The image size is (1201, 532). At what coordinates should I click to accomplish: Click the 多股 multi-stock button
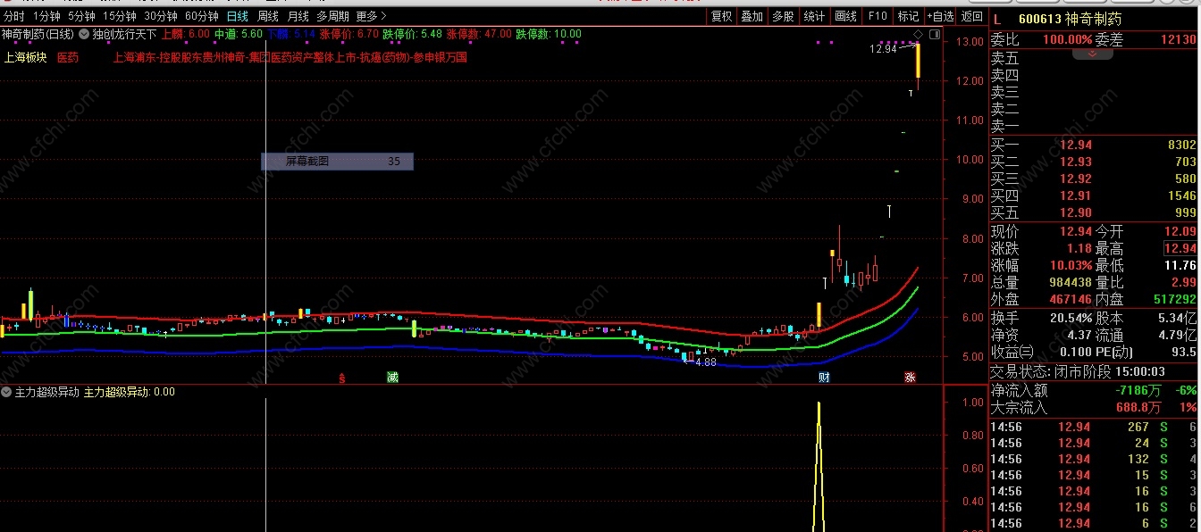pyautogui.click(x=783, y=16)
